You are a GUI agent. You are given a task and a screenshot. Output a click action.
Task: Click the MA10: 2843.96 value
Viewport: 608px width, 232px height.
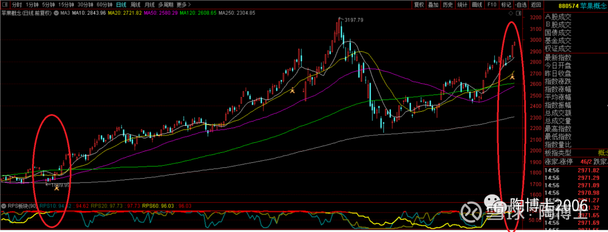pyautogui.click(x=89, y=13)
